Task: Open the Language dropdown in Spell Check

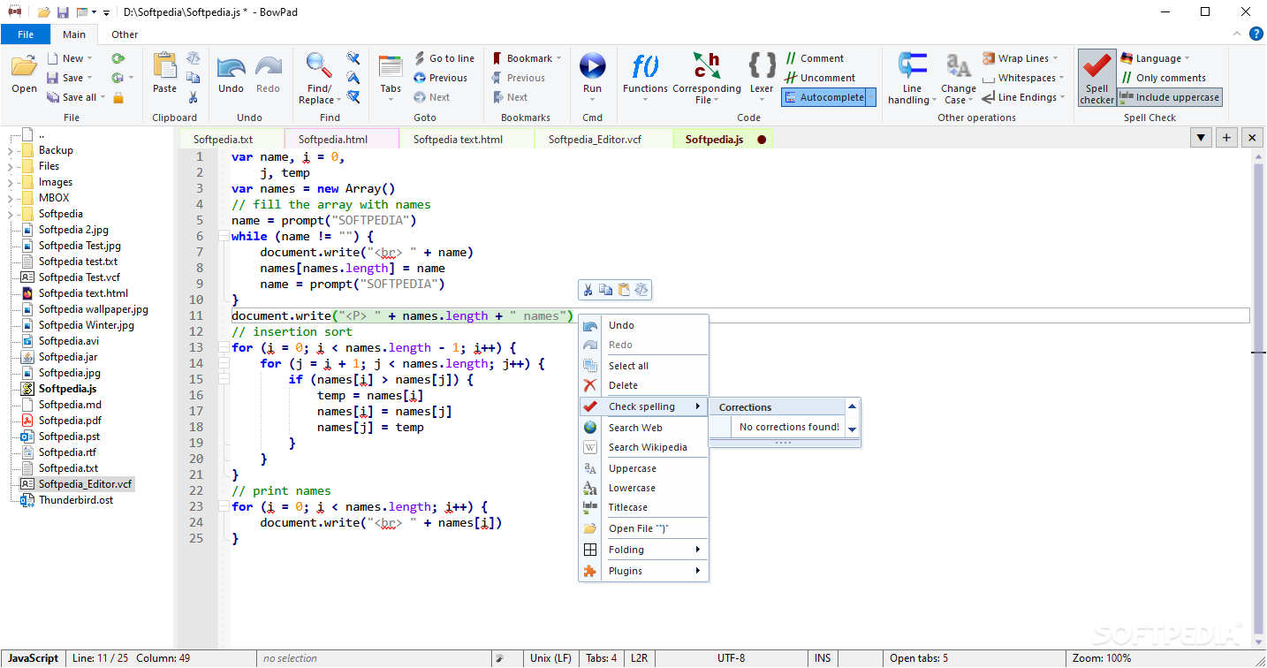Action: click(x=1155, y=58)
